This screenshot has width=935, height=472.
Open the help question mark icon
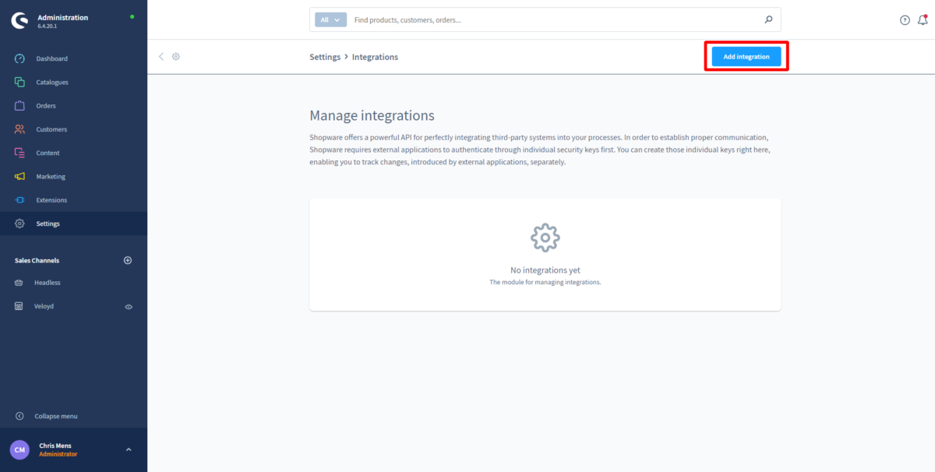(x=905, y=20)
